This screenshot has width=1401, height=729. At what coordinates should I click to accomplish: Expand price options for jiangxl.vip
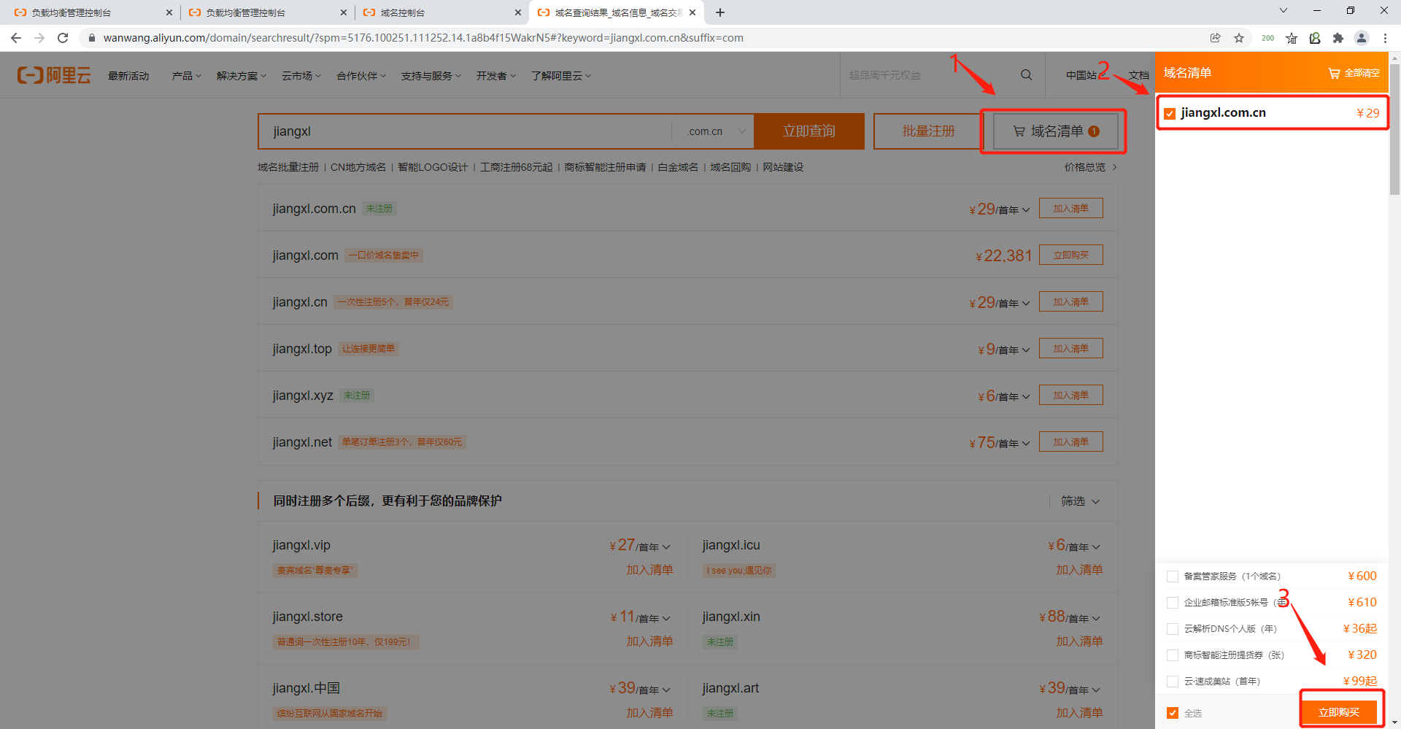coord(666,547)
